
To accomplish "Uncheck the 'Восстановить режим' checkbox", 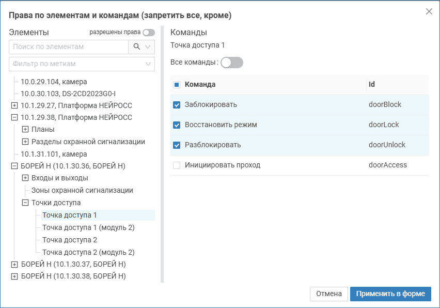I will point(177,125).
